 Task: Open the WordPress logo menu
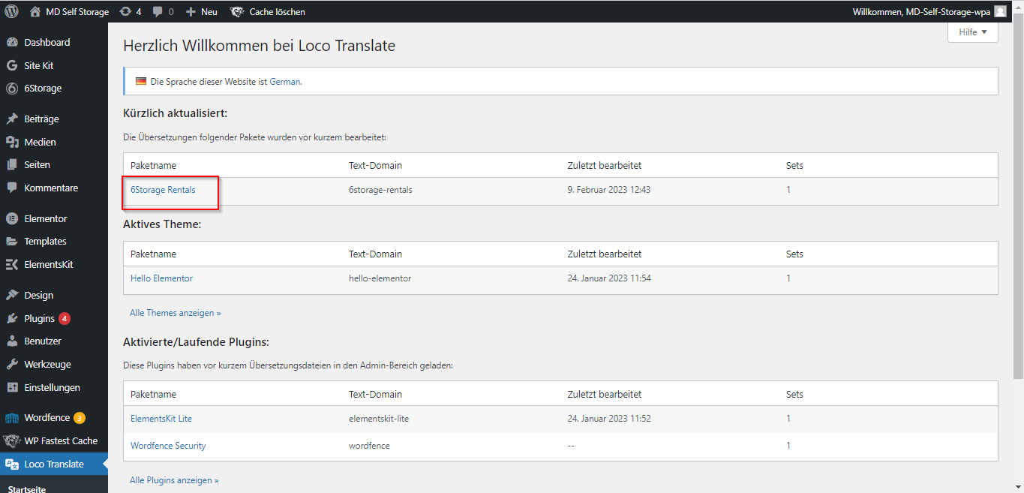tap(12, 11)
